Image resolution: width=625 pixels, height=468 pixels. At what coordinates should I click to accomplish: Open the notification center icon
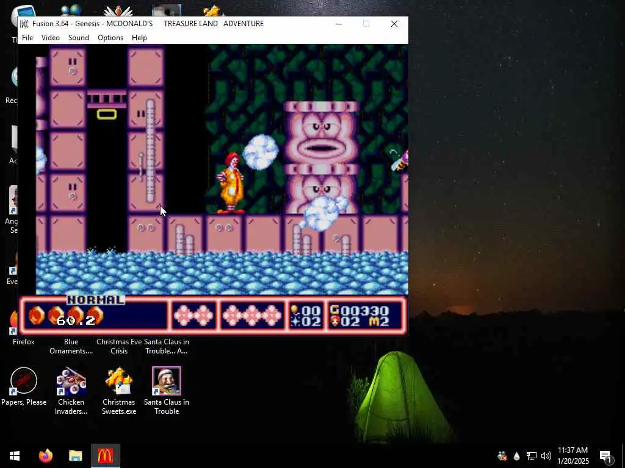[605, 456]
